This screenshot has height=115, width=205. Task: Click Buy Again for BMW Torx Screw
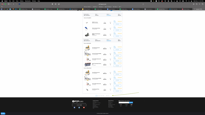coord(117,24)
